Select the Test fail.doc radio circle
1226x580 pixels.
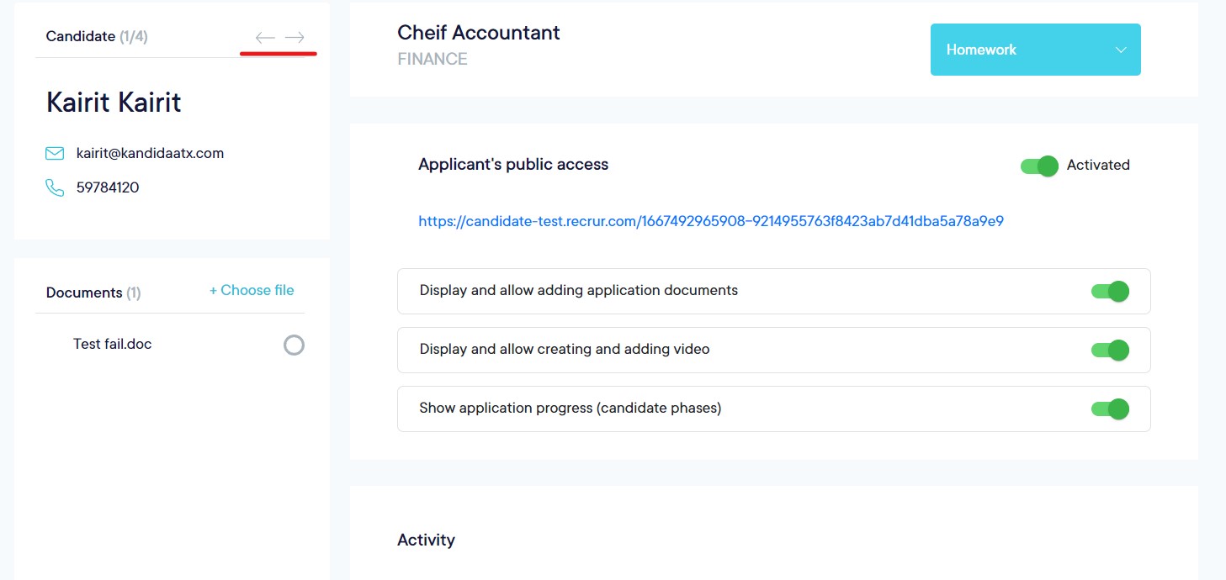(294, 345)
